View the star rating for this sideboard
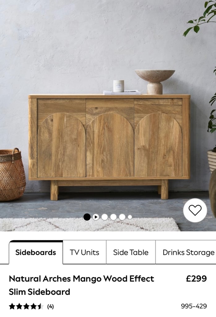 [x=26, y=306]
